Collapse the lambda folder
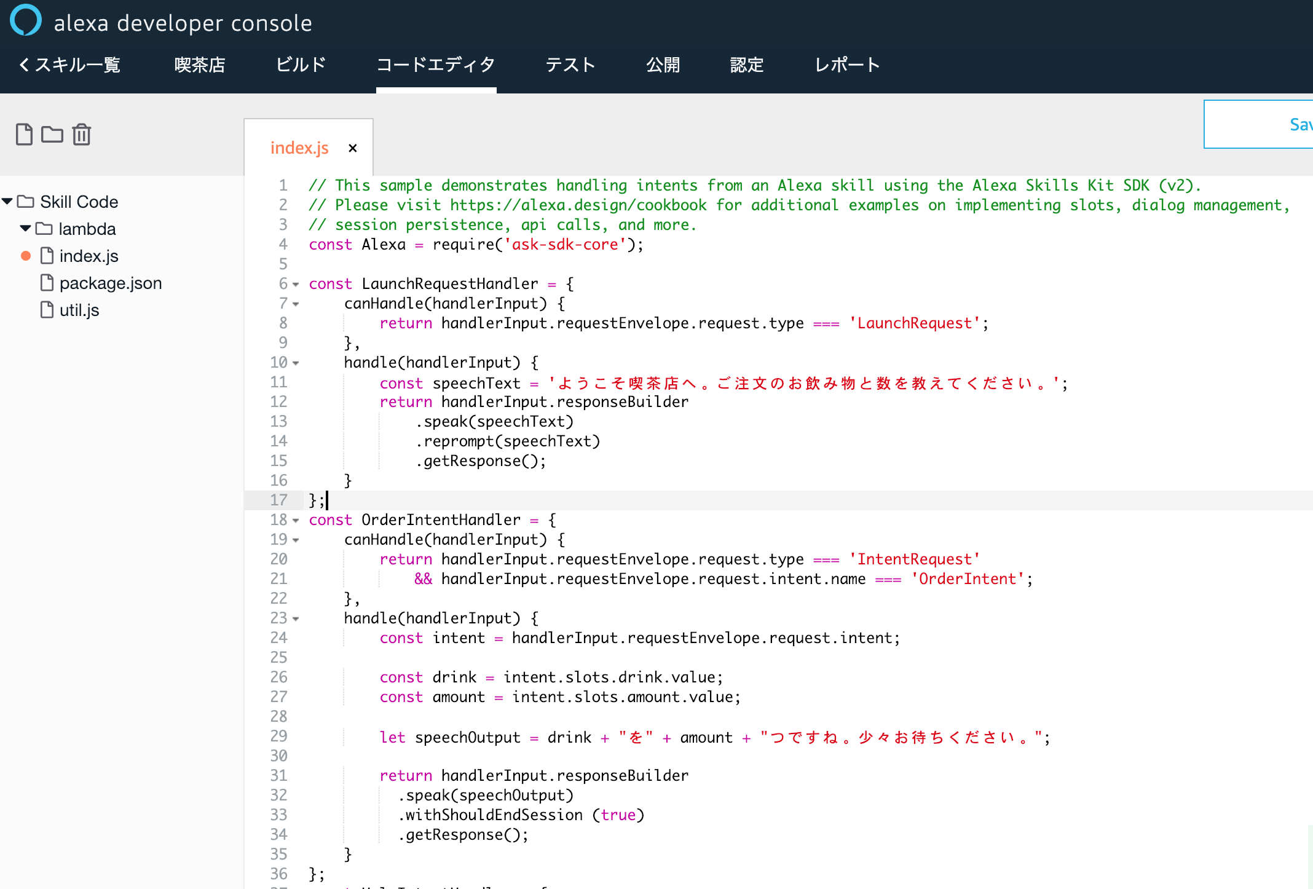 (x=25, y=229)
